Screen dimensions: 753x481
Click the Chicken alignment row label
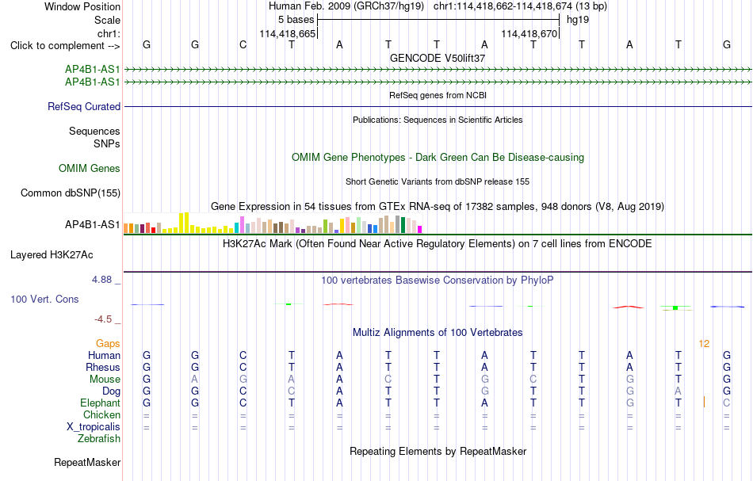pos(101,415)
